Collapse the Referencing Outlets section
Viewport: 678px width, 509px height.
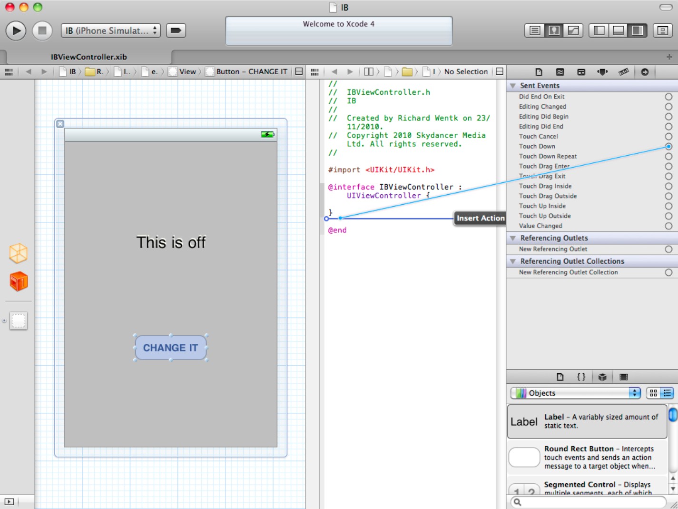click(513, 238)
